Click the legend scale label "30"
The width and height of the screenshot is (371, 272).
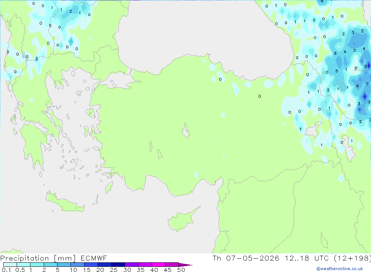click(x=127, y=270)
